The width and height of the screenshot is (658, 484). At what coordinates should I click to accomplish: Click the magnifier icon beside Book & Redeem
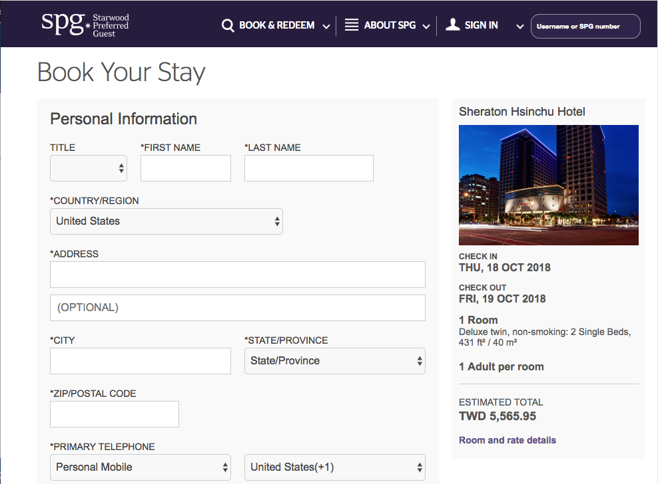228,25
